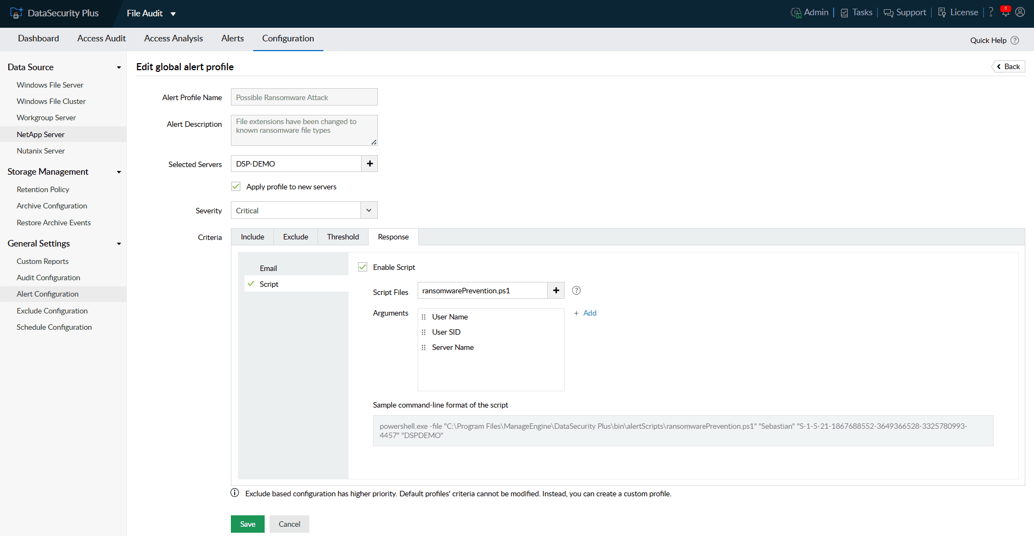
Task: Toggle the Enable Script checkbox
Action: [363, 267]
